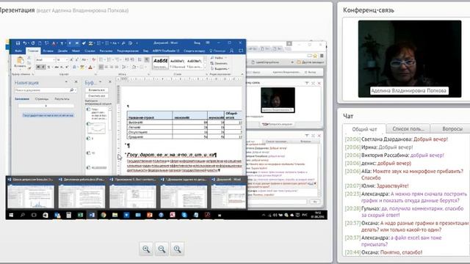This screenshot has height=264, width=470.
Task: Open the Navigation pane options arrow
Action: (66, 81)
